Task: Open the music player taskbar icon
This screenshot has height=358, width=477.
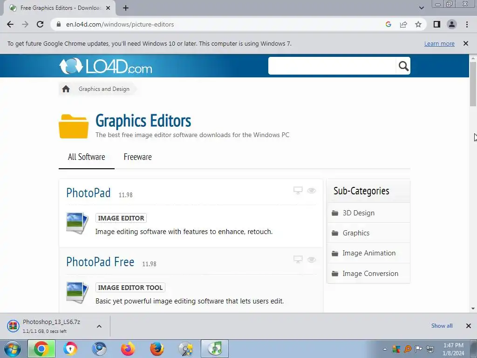Action: (215, 349)
